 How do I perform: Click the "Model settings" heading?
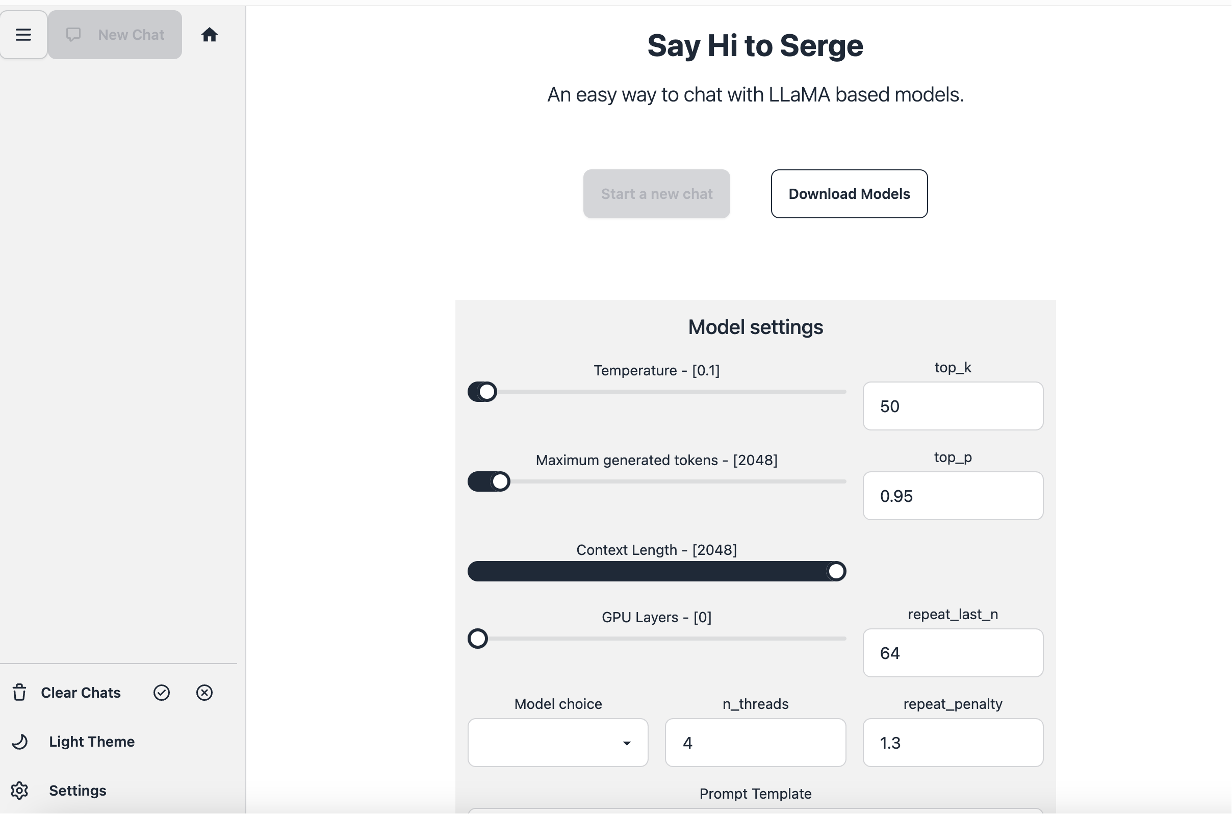point(755,327)
